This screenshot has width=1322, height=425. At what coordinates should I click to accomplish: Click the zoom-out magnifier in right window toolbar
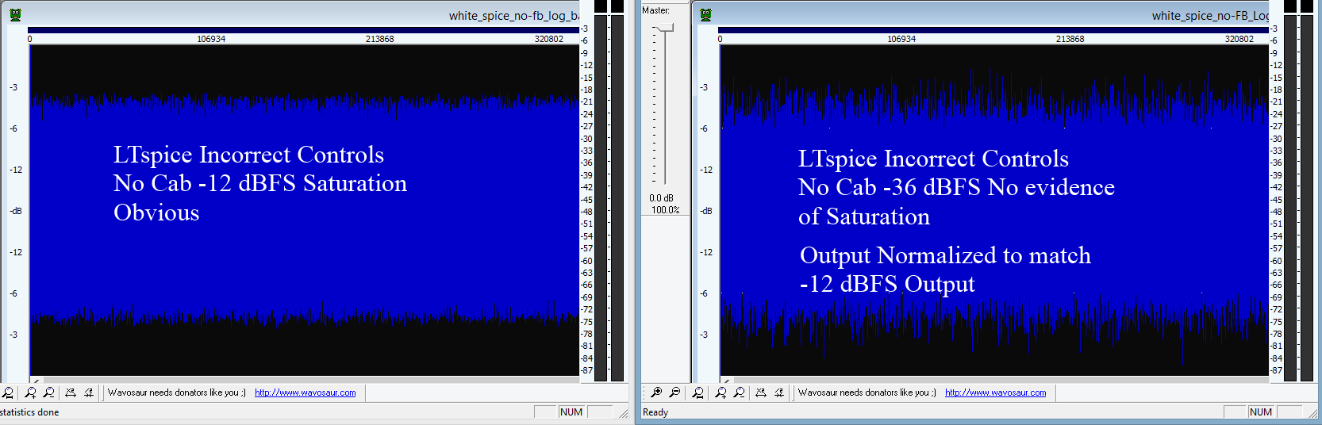[x=674, y=392]
